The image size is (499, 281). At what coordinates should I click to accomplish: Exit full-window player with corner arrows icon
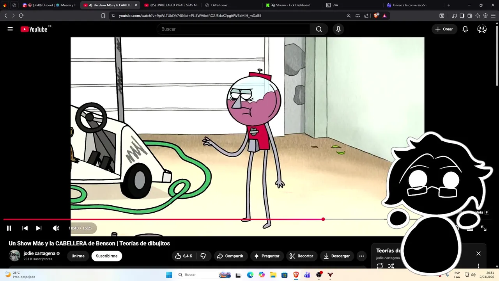pos(484,228)
